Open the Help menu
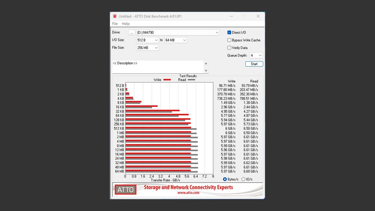The width and height of the screenshot is (375, 211). coord(126,24)
